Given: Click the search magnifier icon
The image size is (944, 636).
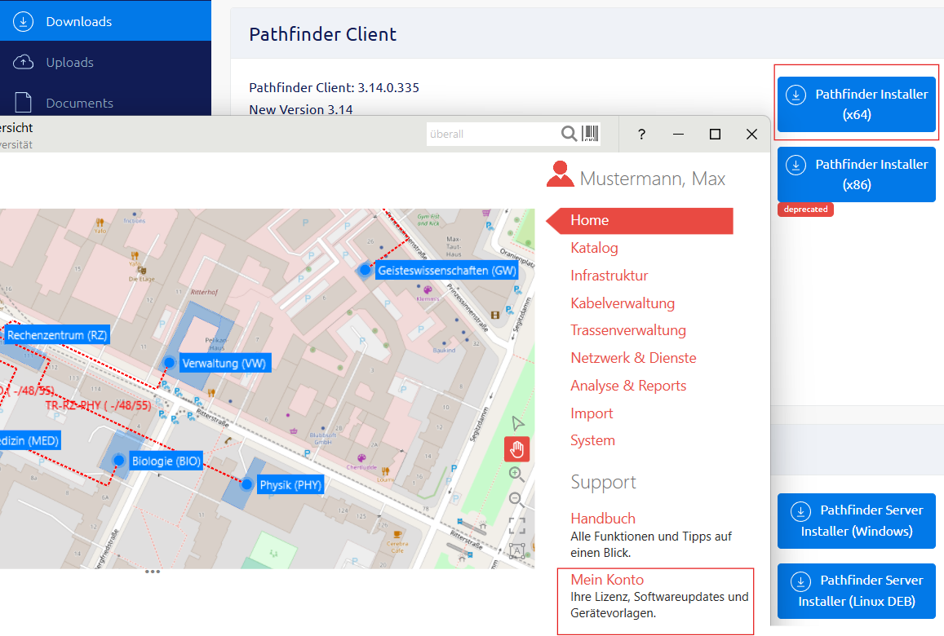Looking at the screenshot, I should [x=569, y=134].
